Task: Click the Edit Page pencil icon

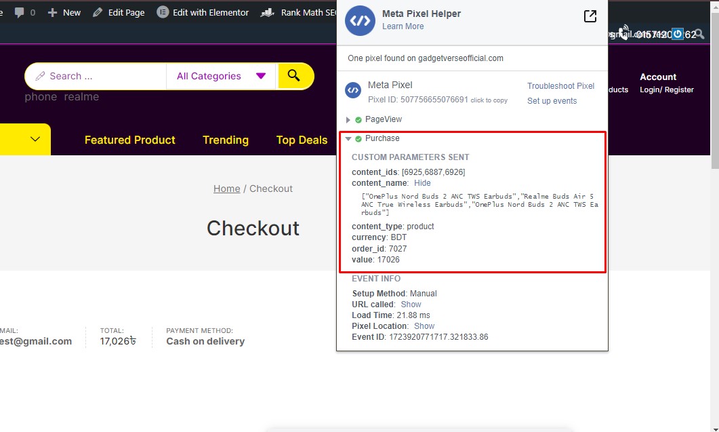Action: (98, 12)
